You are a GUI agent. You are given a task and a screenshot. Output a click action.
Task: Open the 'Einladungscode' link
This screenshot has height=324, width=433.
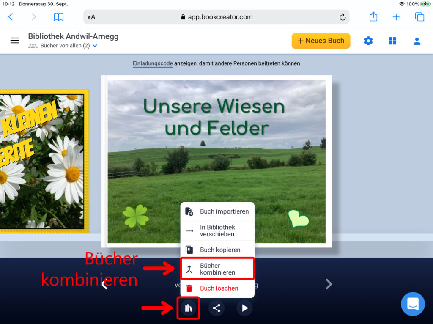pyautogui.click(x=153, y=63)
